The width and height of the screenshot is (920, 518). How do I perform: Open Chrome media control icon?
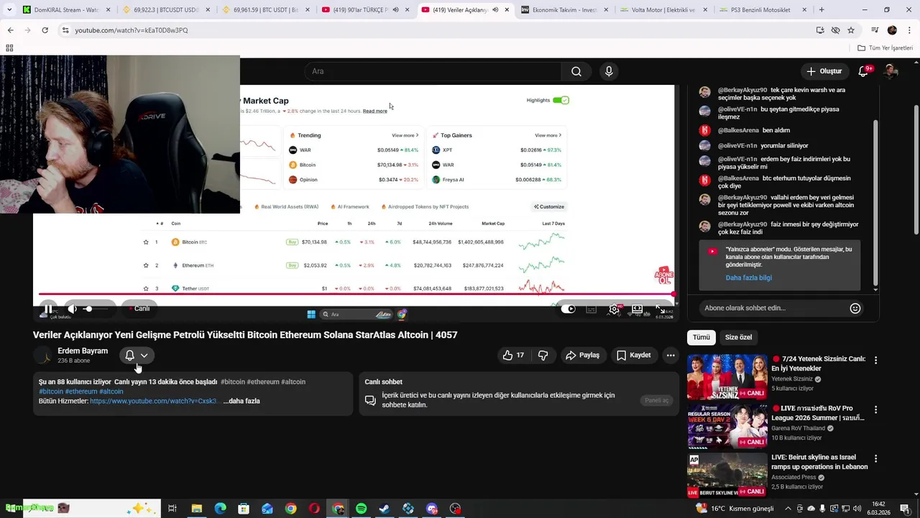[875, 30]
